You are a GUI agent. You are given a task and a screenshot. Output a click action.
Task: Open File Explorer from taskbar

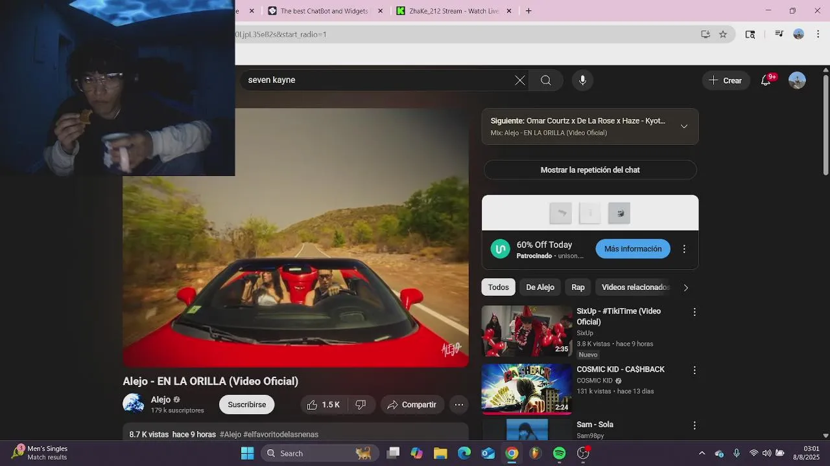click(440, 453)
